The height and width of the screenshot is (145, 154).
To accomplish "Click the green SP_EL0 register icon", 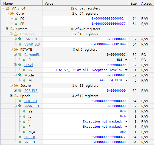I will 20,137.
